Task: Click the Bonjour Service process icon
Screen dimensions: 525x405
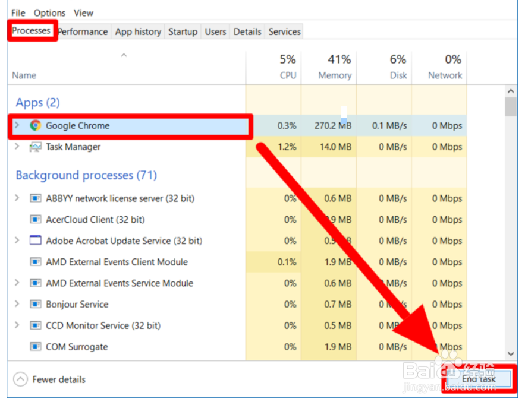Action: pyautogui.click(x=36, y=305)
